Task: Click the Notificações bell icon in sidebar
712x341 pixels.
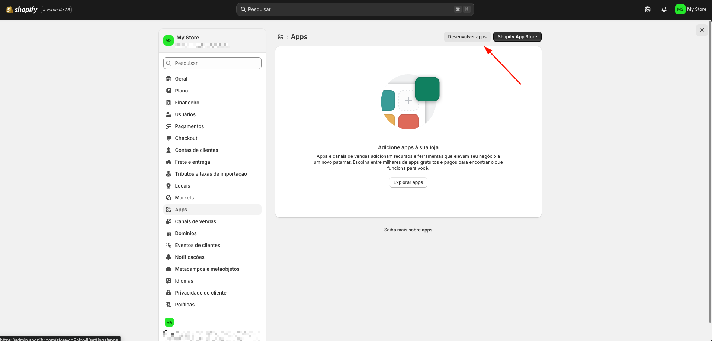Action: point(169,257)
